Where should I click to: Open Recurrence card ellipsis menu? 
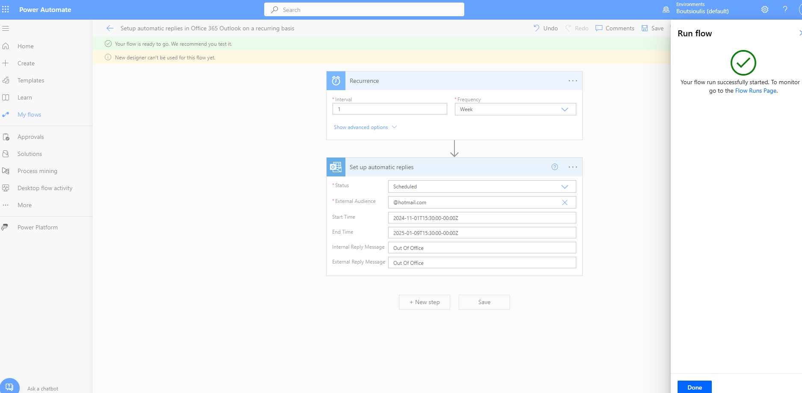tap(573, 81)
